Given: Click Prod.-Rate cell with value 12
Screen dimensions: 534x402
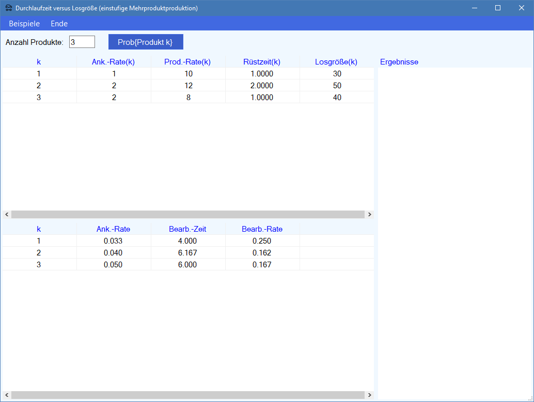Looking at the screenshot, I should (188, 86).
